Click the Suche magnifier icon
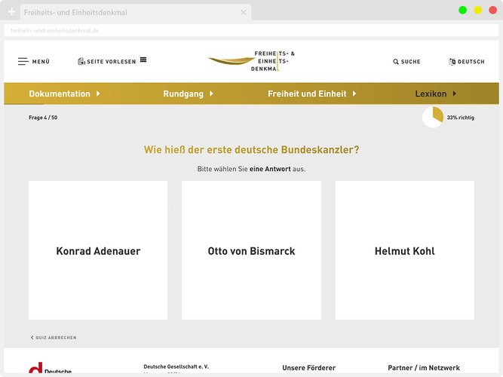Viewport: 503px width, 377px height. coord(396,62)
